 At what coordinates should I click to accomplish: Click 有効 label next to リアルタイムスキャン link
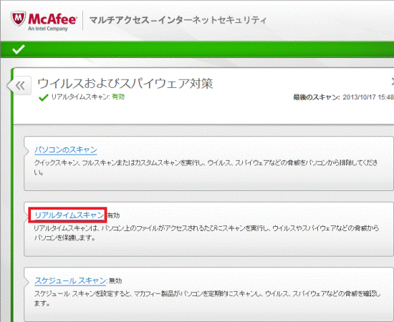pyautogui.click(x=114, y=215)
